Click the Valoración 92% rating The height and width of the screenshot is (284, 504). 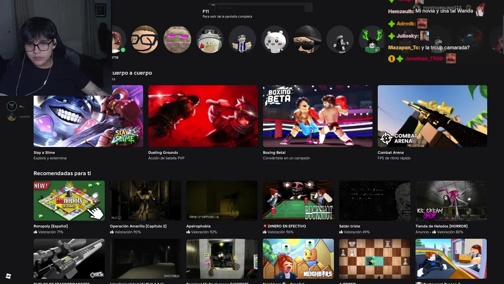click(202, 232)
